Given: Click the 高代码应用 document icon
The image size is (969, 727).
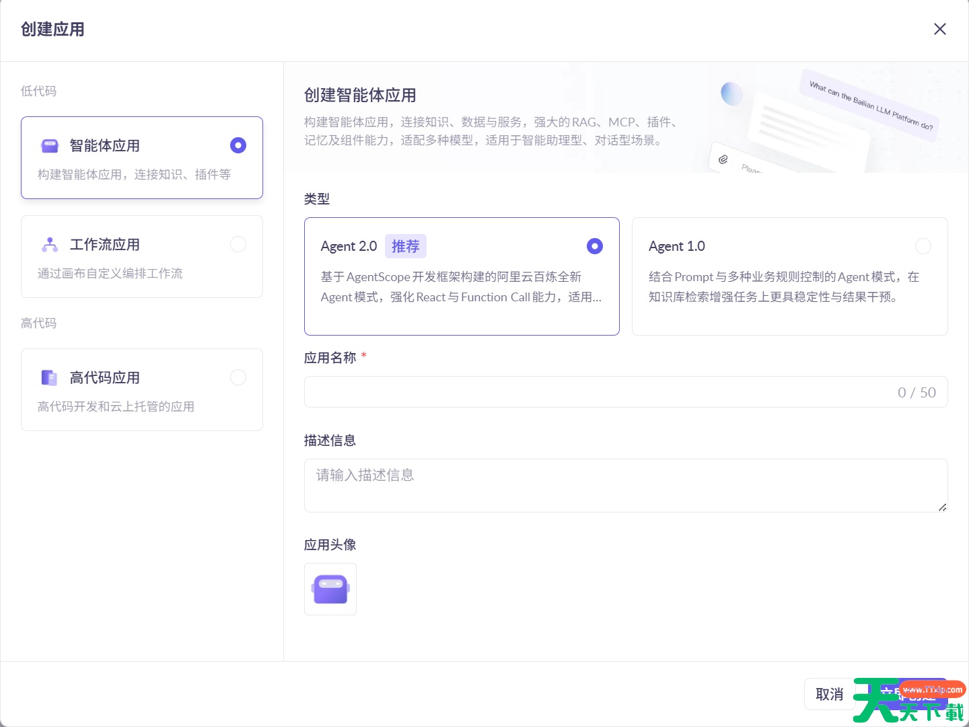Looking at the screenshot, I should coord(50,378).
